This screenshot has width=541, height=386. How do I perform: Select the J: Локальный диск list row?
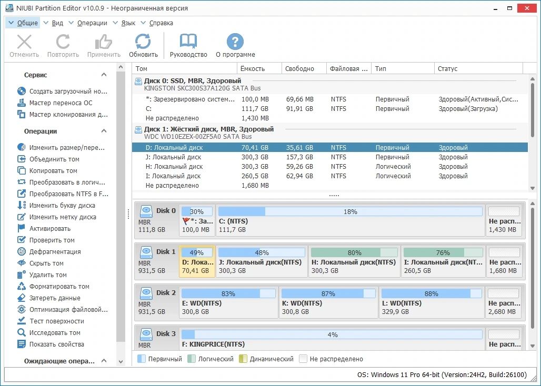[x=330, y=157]
